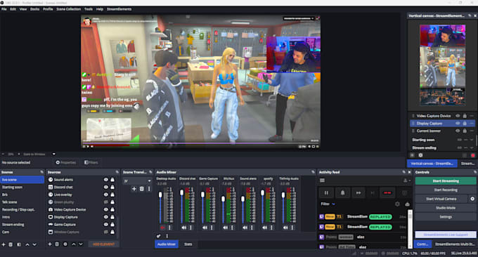
Task: Open the transition properties three-dot menu
Action: (x=149, y=189)
